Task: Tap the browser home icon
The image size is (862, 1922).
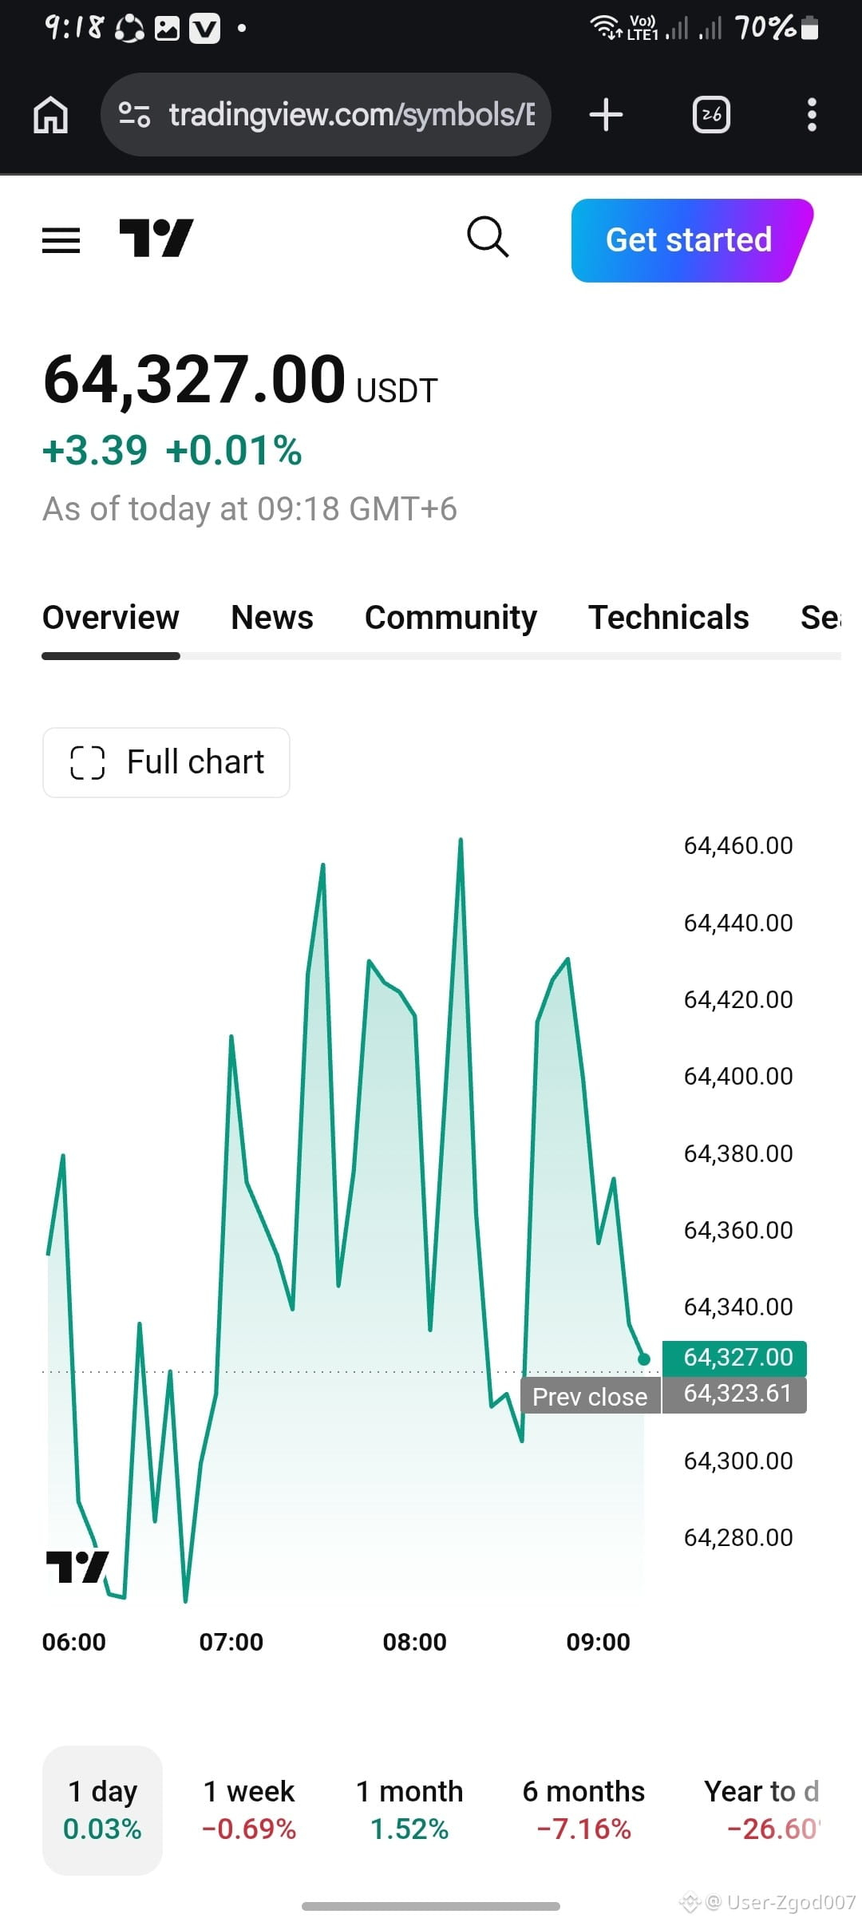Action: click(51, 115)
